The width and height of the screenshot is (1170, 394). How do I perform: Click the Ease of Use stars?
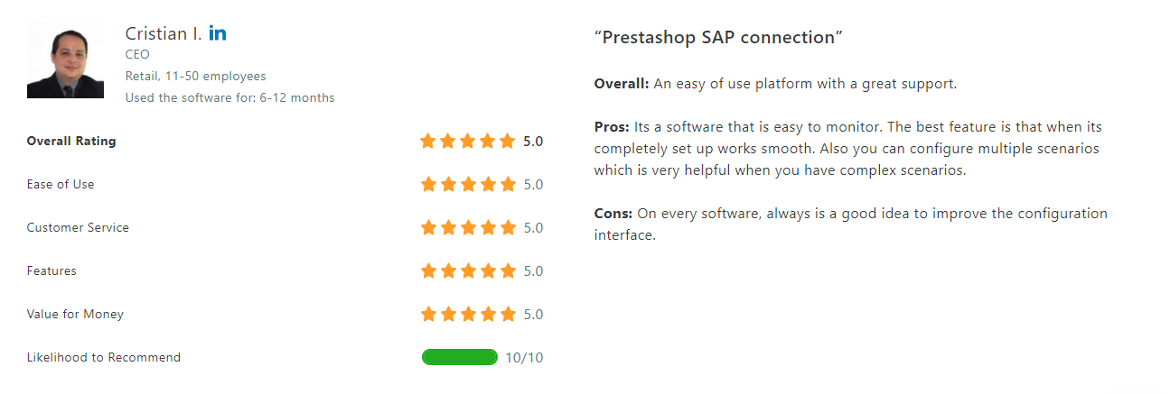[x=468, y=185]
